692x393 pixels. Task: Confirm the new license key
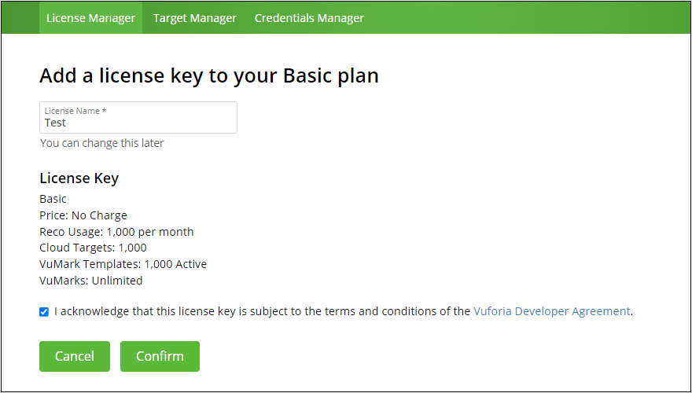pos(160,356)
